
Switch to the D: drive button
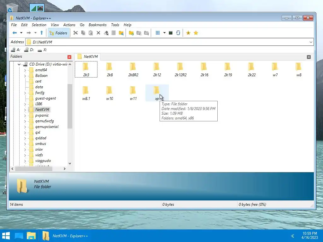click(x=29, y=49)
